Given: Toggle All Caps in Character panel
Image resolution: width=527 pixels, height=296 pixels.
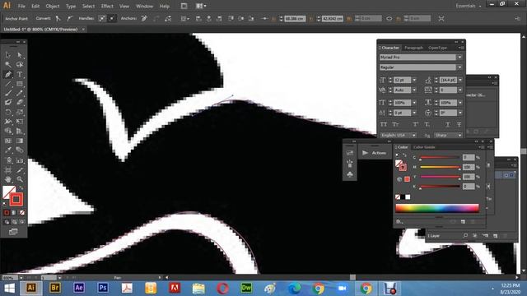Looking at the screenshot, I should 383,124.
